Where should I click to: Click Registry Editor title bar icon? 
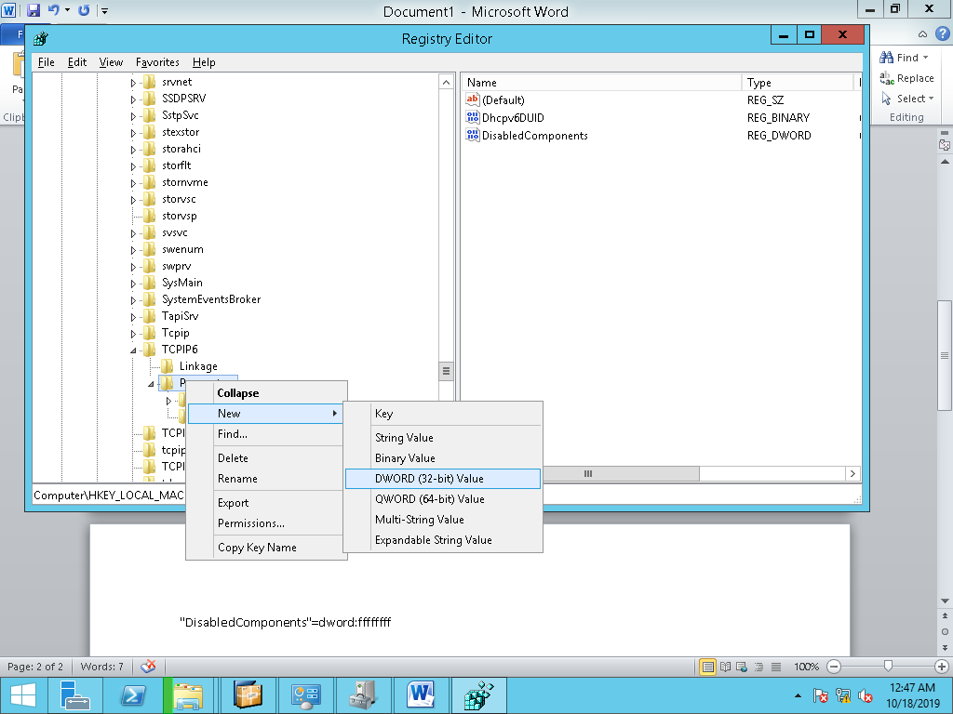coord(41,39)
